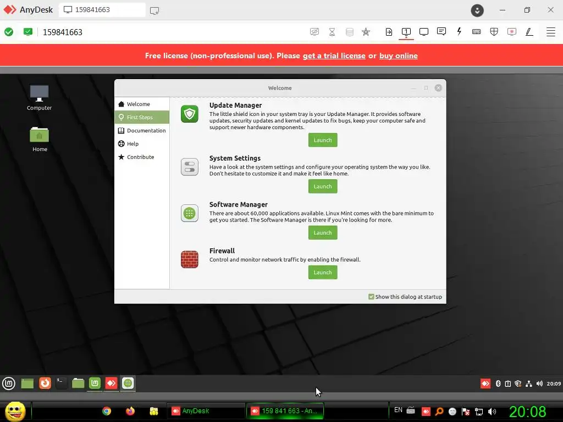The image size is (563, 422).
Task: Open the Welcome page in sidebar
Action: 142,104
